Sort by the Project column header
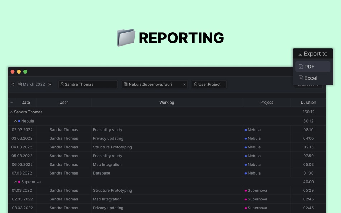This screenshot has width=341, height=213. (x=267, y=102)
